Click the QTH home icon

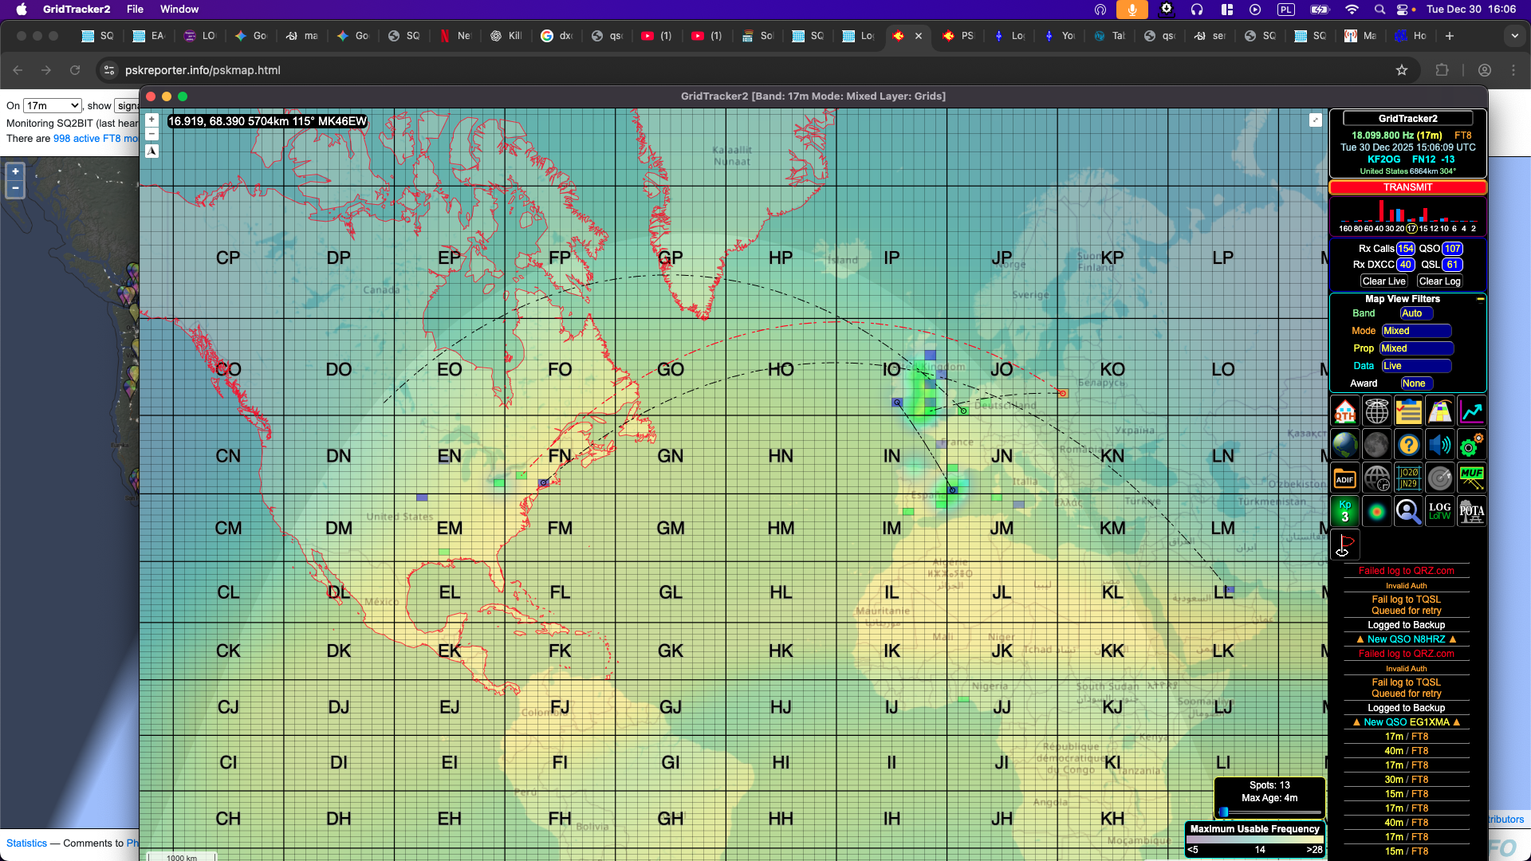(x=1345, y=411)
